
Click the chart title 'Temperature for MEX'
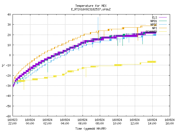91,6
